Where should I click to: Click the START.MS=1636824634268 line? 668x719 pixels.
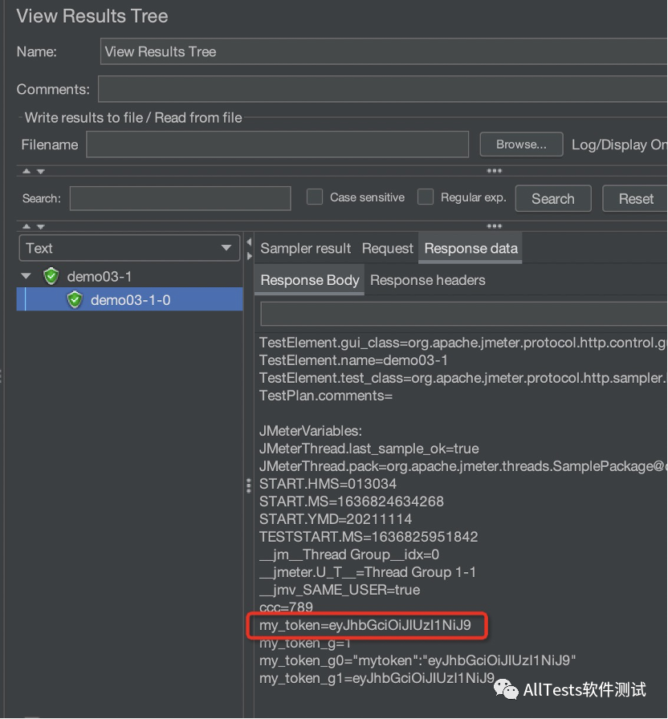tap(352, 502)
